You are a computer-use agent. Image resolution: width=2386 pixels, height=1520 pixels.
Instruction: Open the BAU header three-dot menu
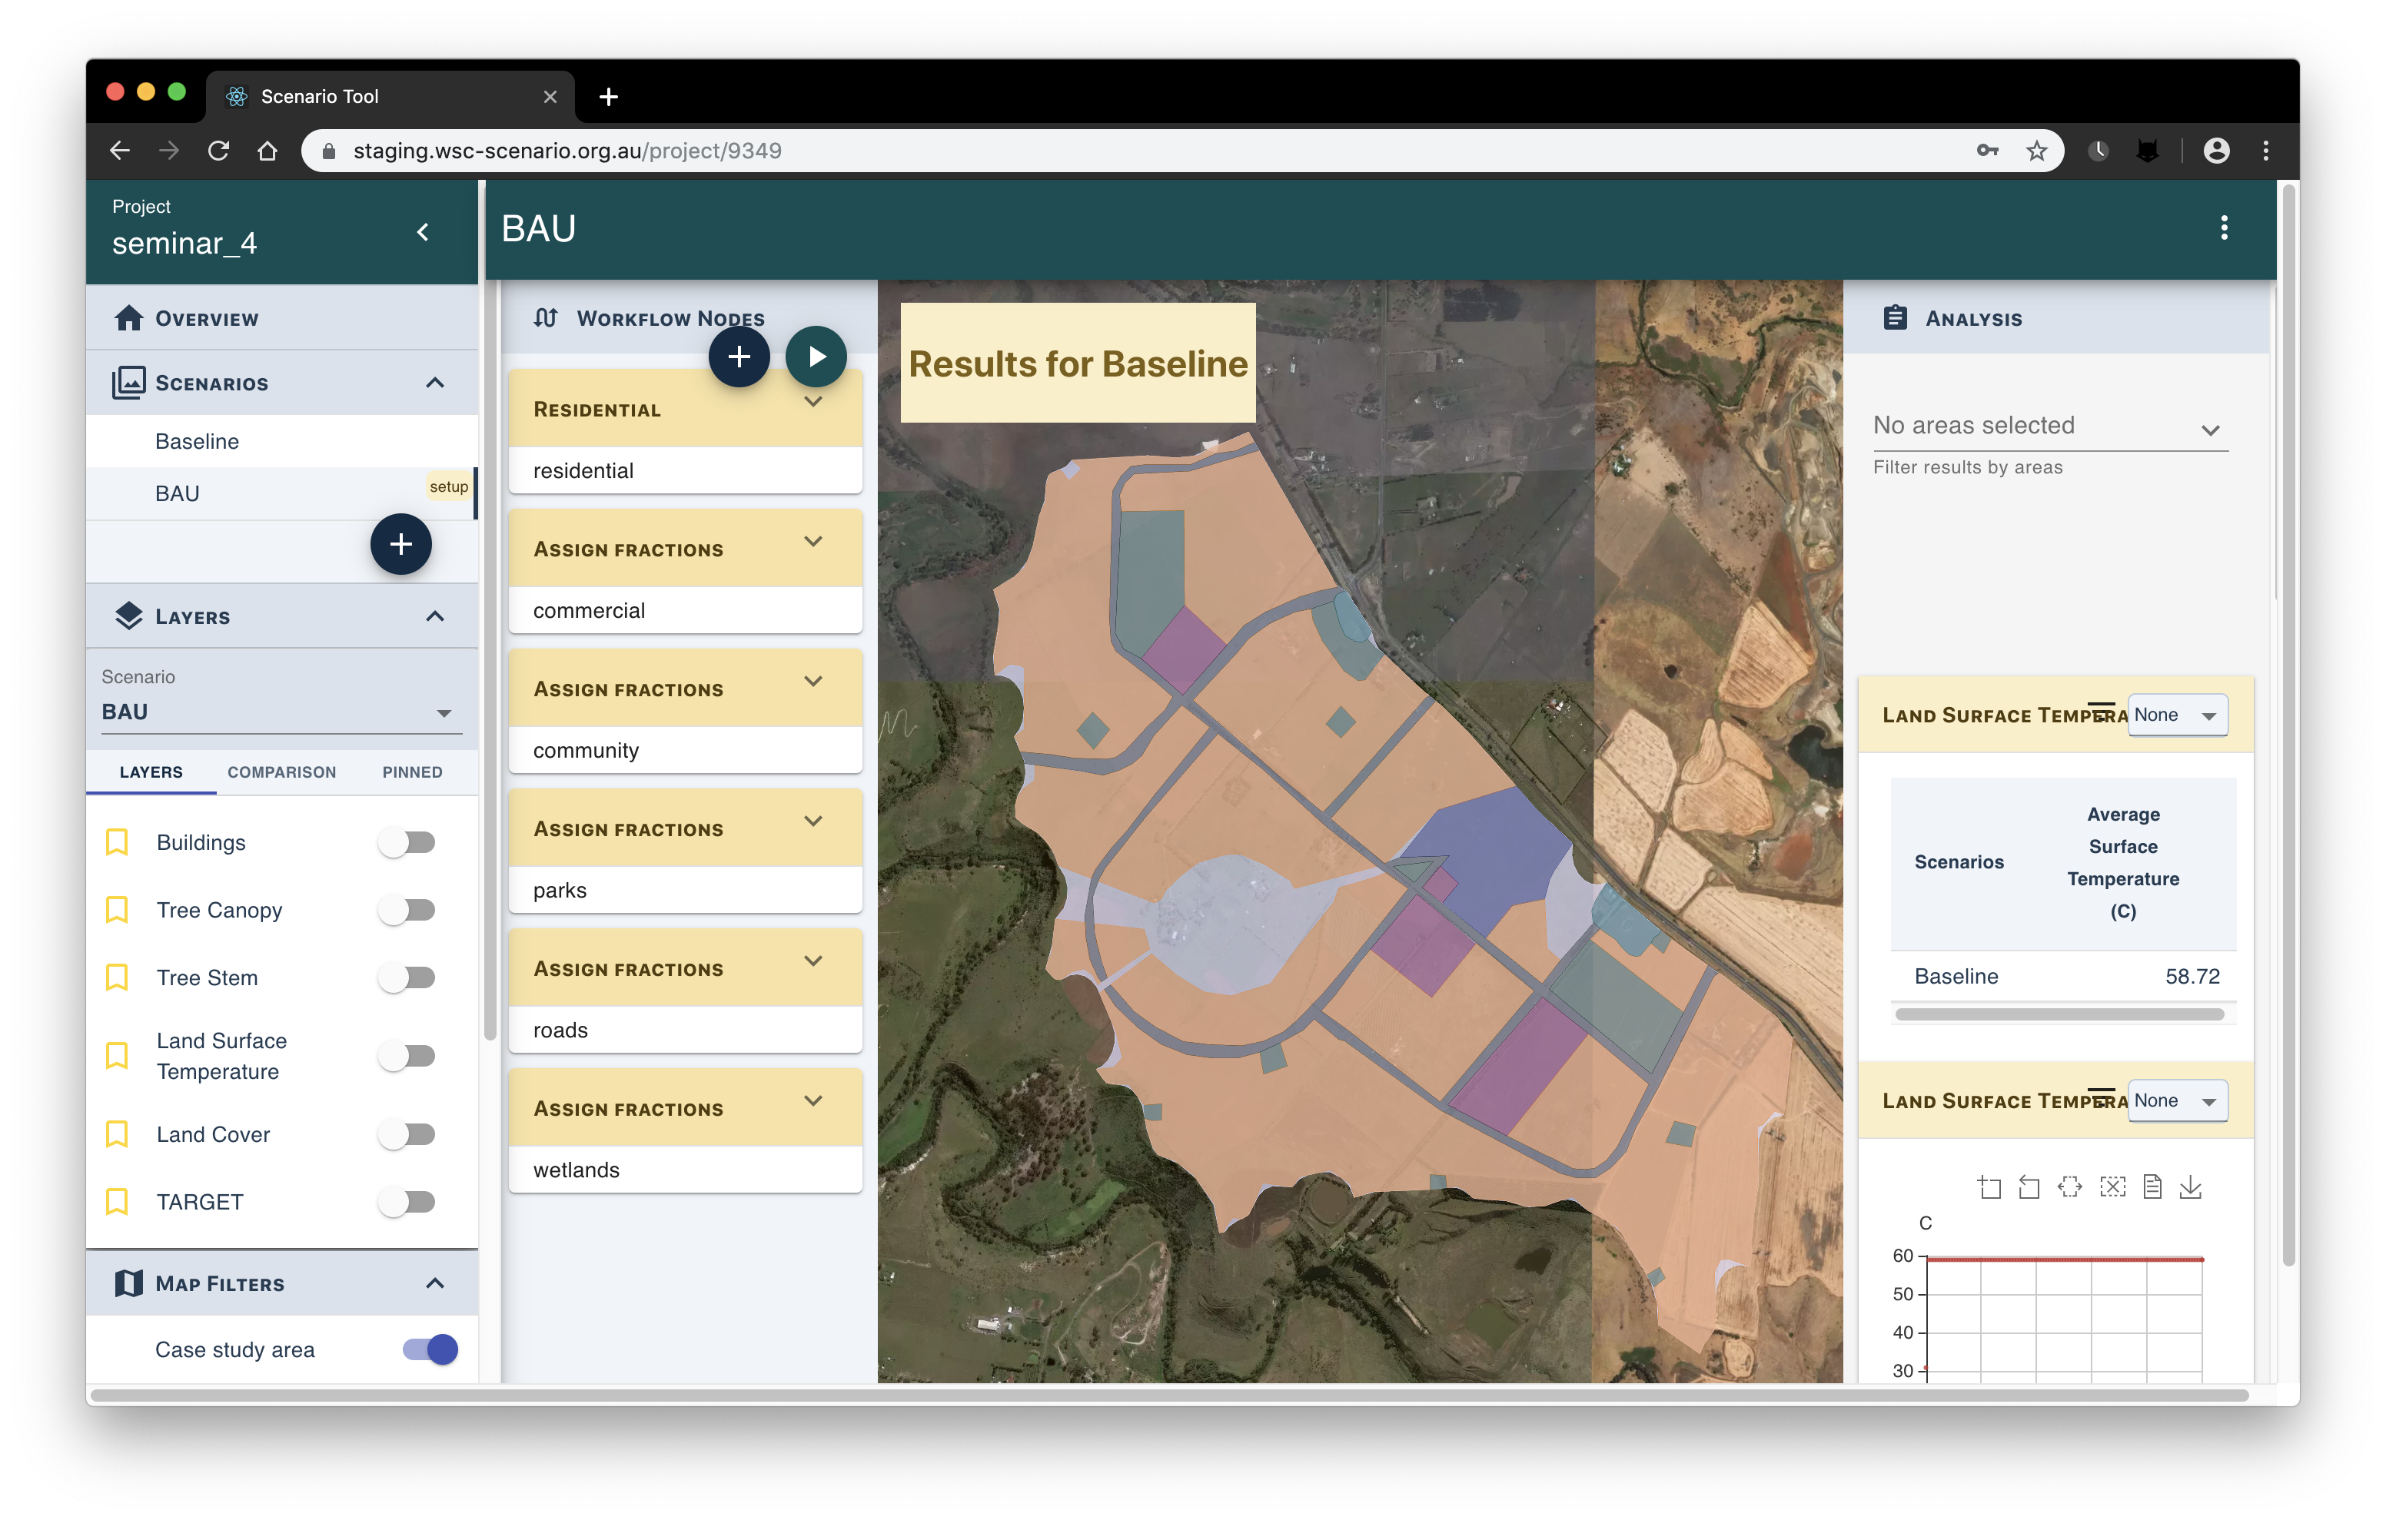[x=2225, y=228]
